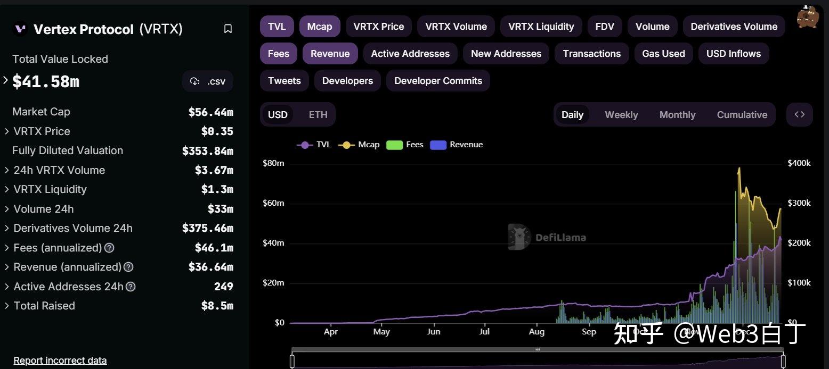Select USD as chart denomination
This screenshot has width=829, height=369.
point(278,115)
